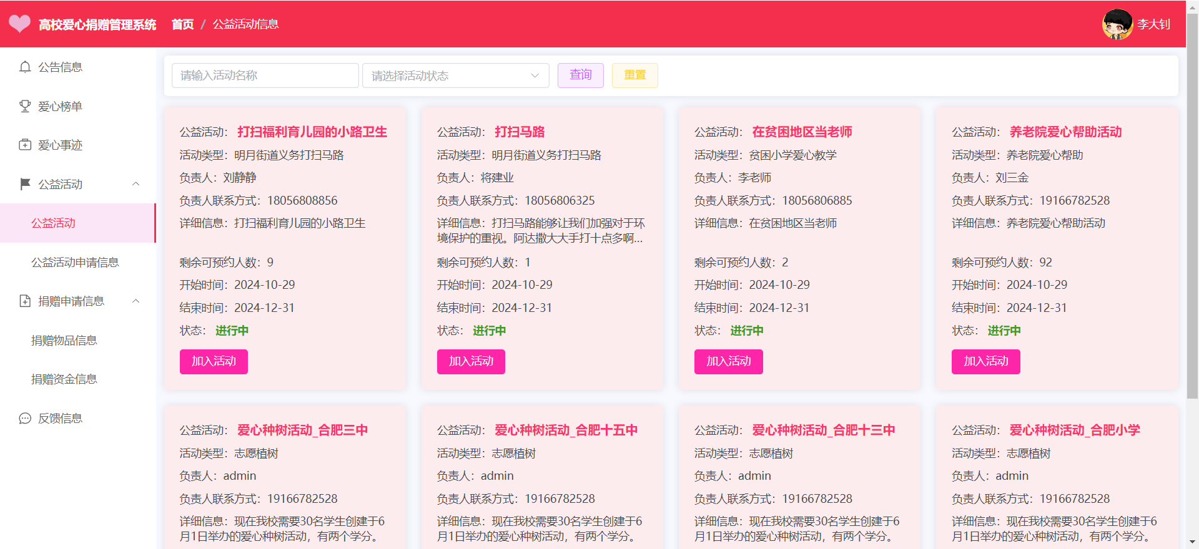Open 爱心事迹 menu item

pos(78,145)
